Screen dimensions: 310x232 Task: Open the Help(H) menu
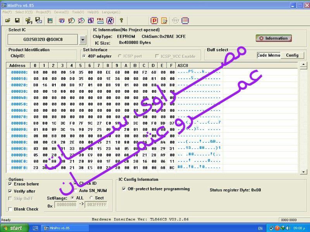(x=93, y=12)
